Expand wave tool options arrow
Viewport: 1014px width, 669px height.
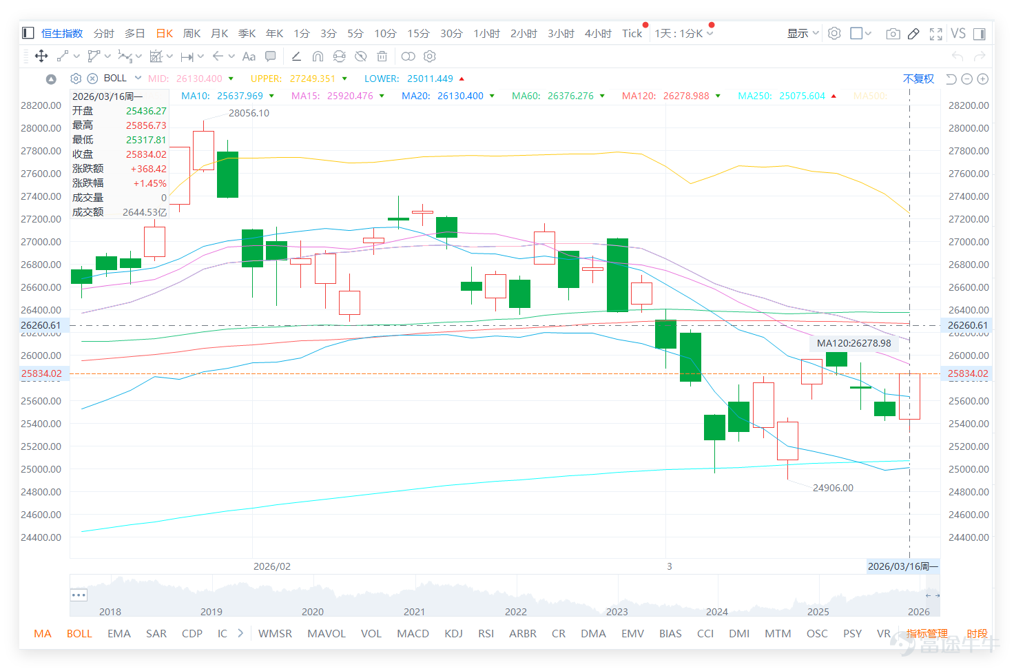[138, 56]
